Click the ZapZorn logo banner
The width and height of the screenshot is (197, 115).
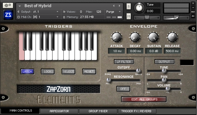(59, 89)
